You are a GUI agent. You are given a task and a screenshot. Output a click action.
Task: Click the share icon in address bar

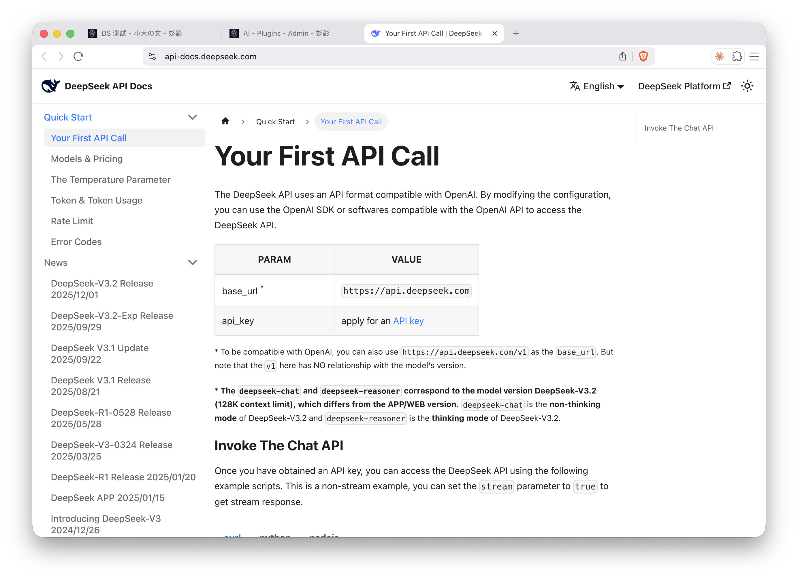(622, 56)
